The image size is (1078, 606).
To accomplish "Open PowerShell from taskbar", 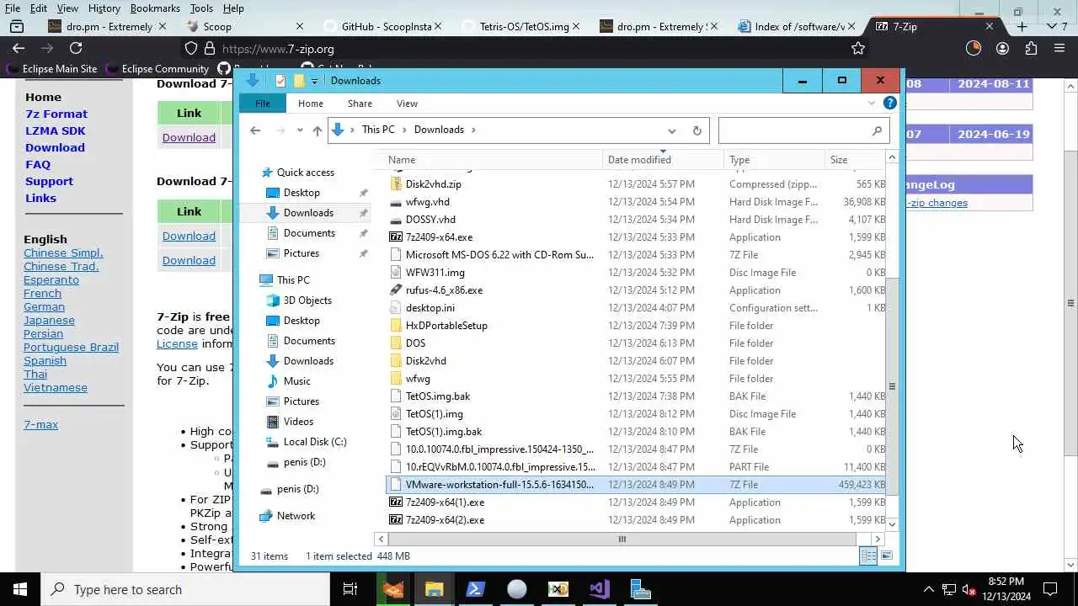I will 475,589.
